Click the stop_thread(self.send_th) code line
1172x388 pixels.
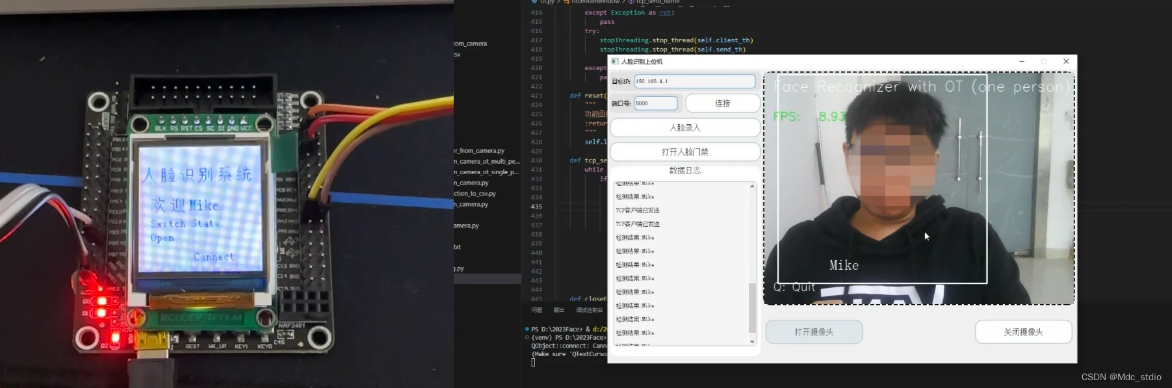pos(673,49)
